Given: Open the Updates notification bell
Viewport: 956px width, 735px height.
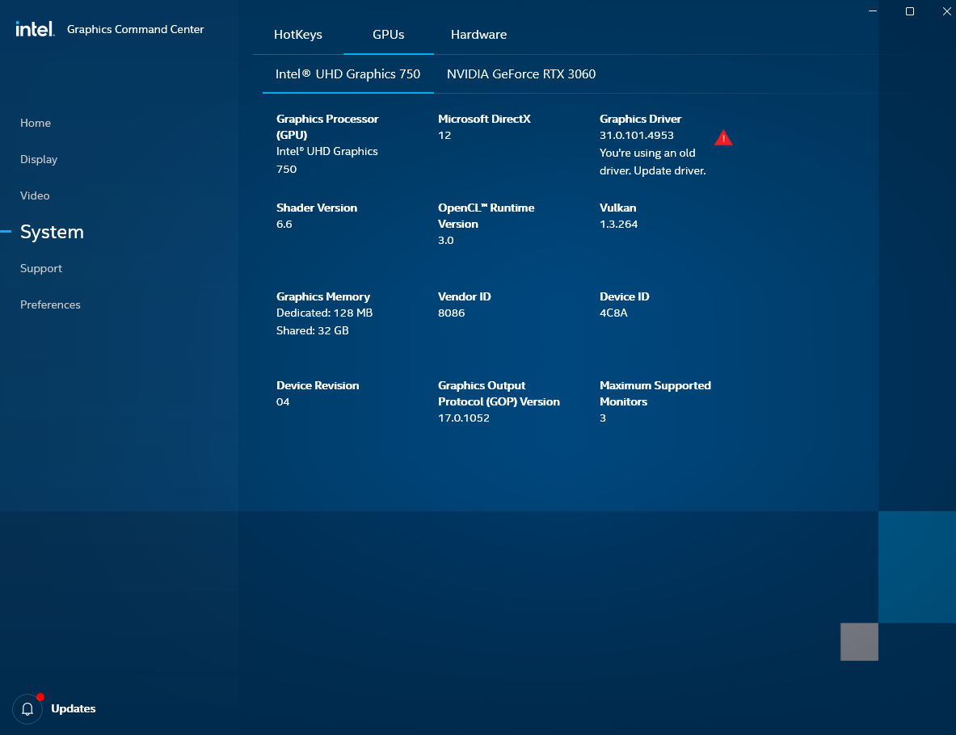Looking at the screenshot, I should [x=27, y=708].
